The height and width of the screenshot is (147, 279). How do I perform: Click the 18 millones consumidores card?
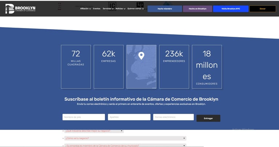pos(207,67)
